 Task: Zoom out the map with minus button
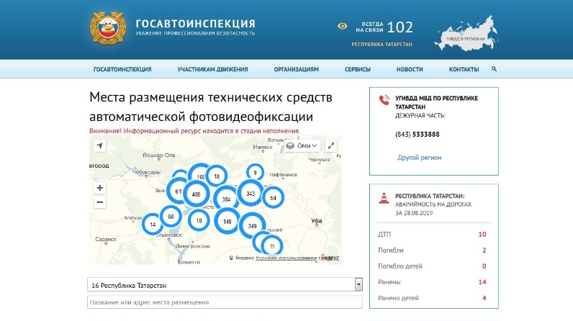[x=99, y=201]
